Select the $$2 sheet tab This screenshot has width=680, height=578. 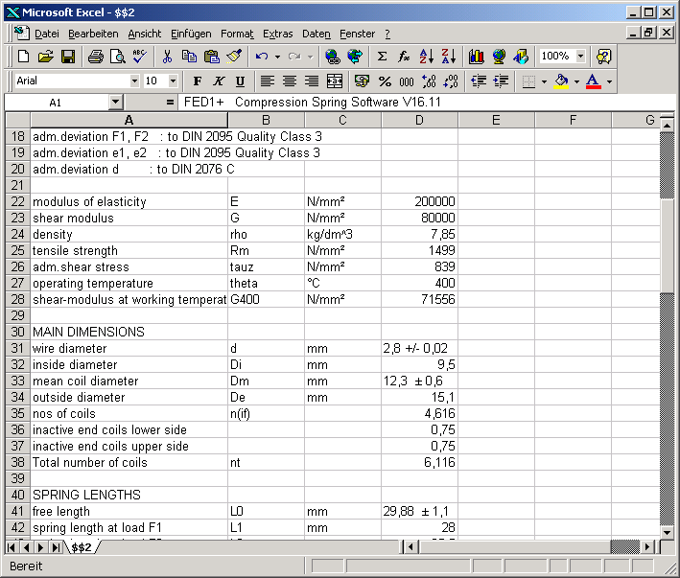coord(82,547)
